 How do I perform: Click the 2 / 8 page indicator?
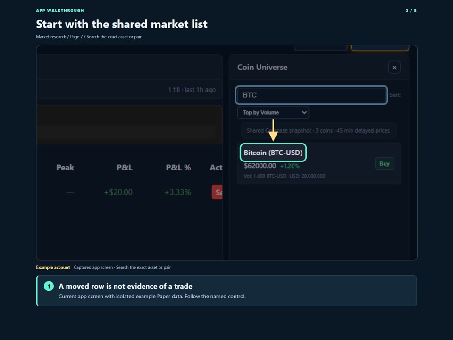pos(411,11)
